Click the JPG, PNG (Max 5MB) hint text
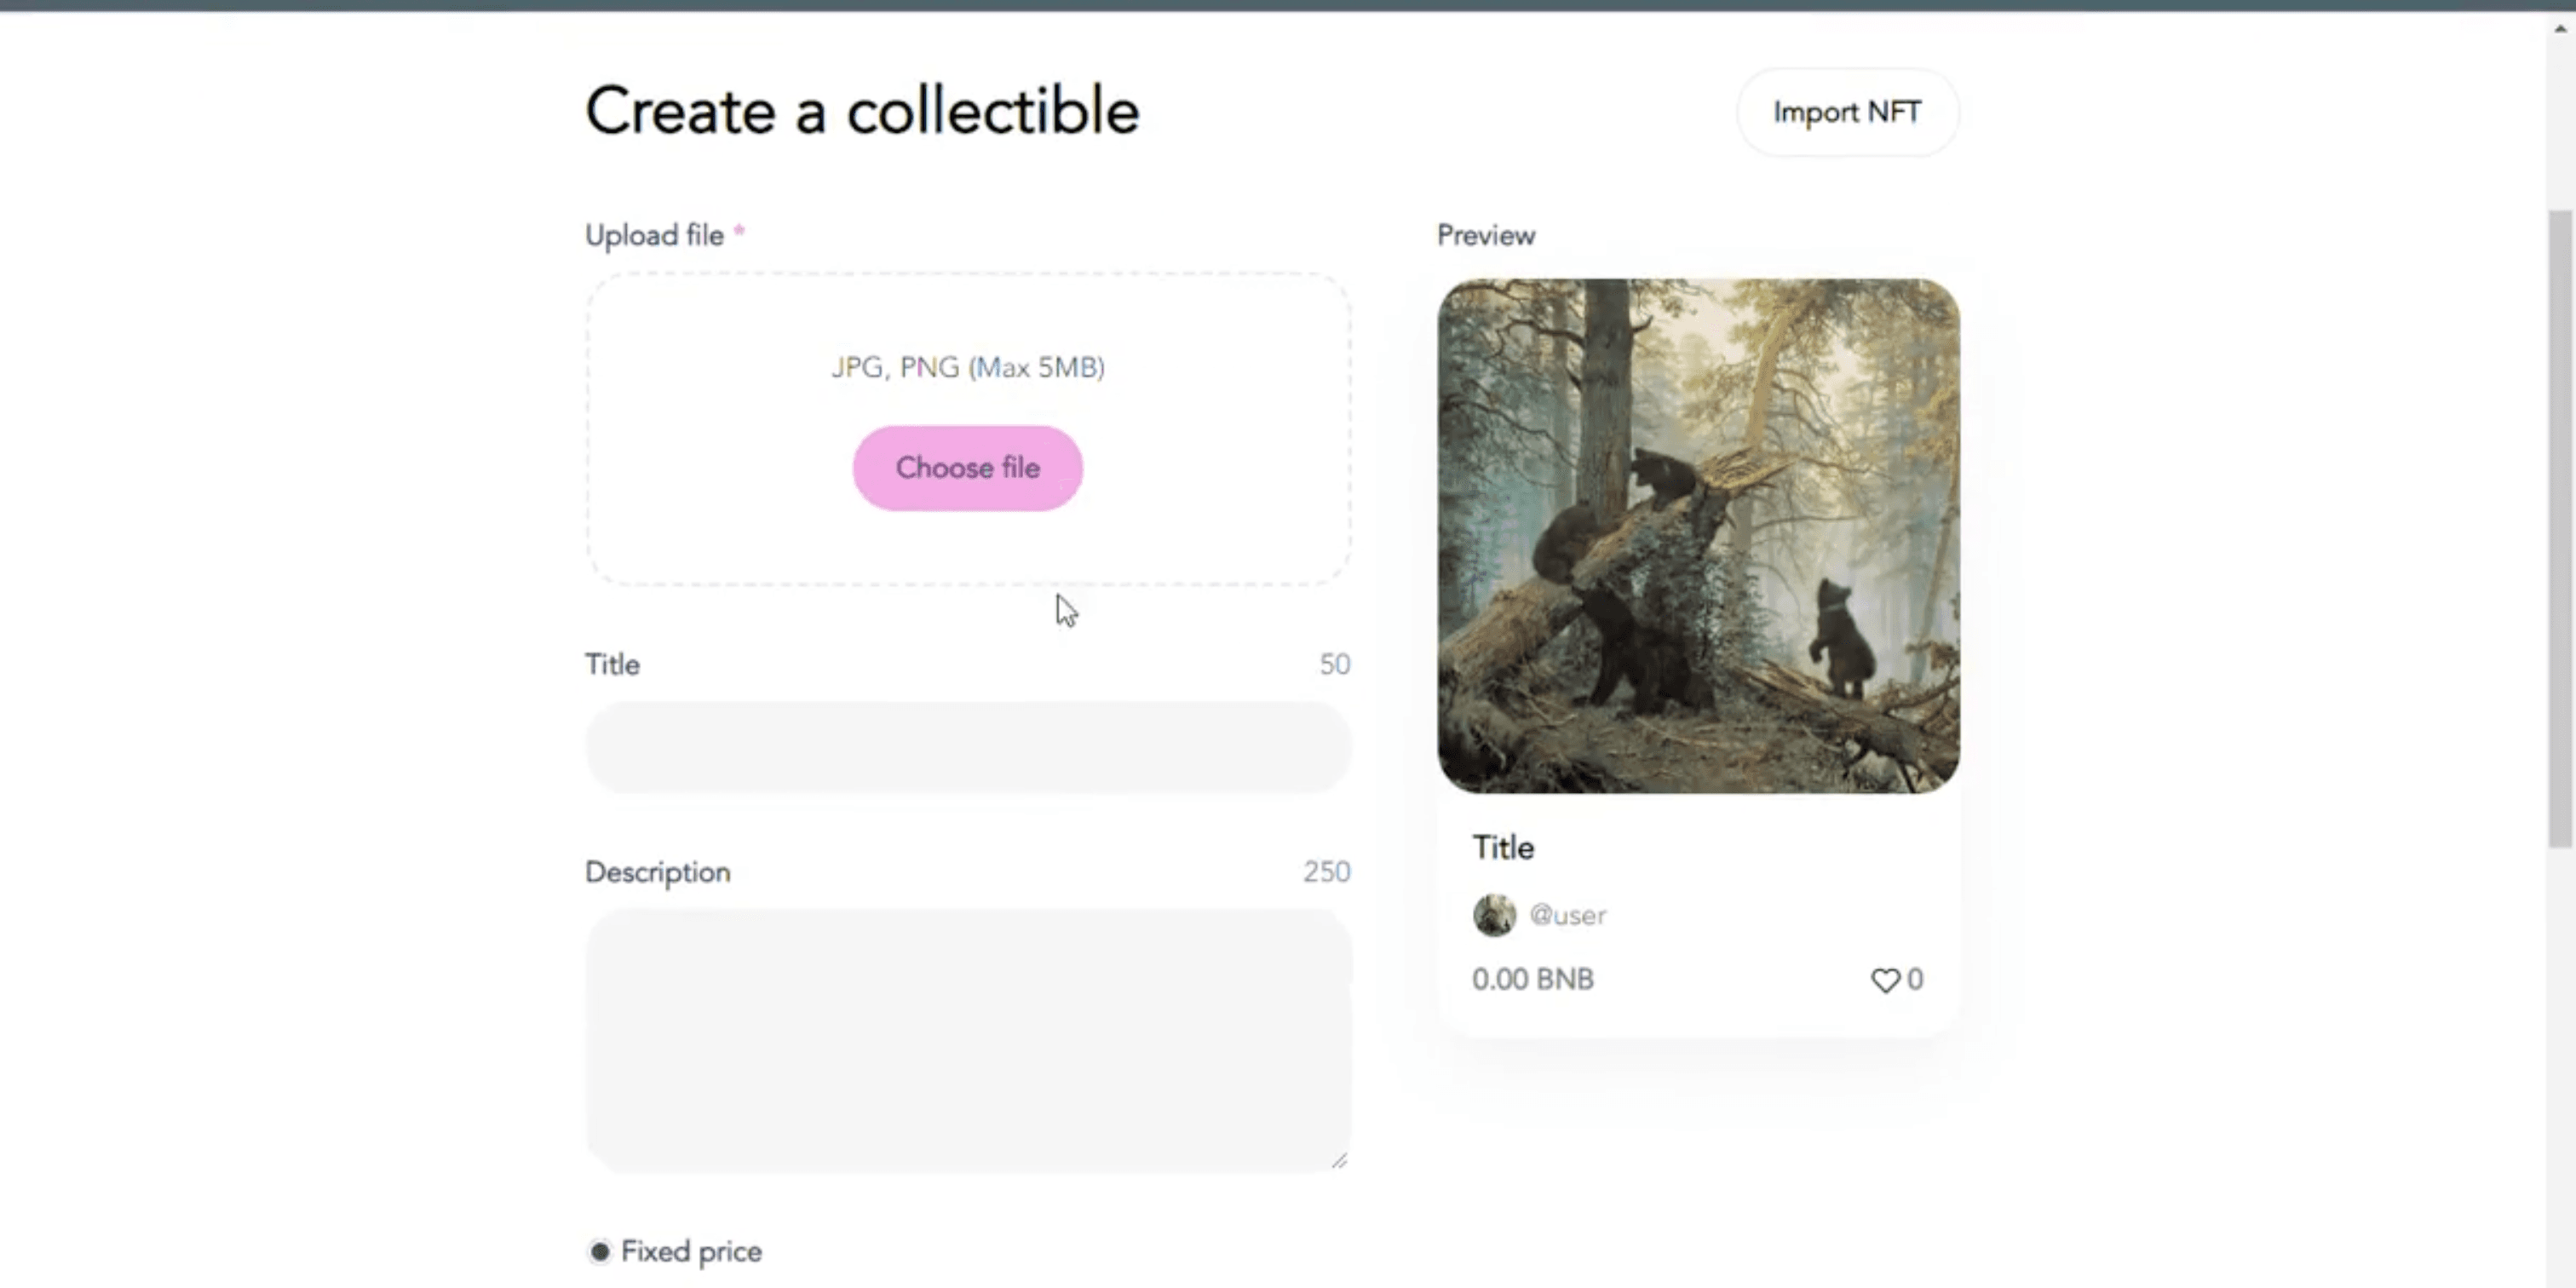Viewport: 2576px width, 1288px height. tap(968, 367)
